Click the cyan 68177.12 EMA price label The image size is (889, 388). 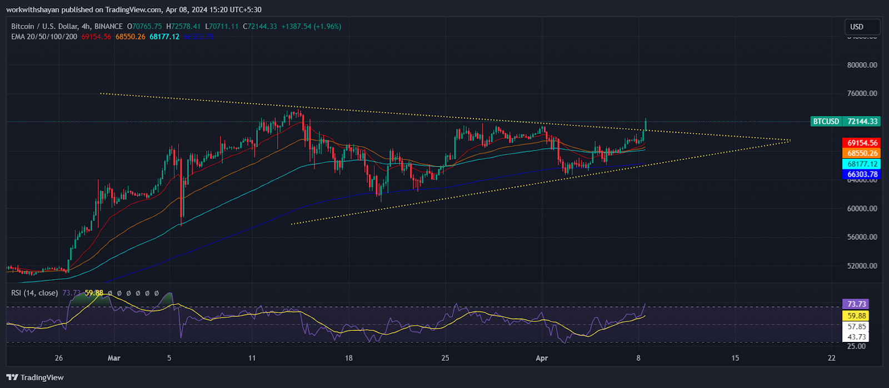tap(862, 164)
